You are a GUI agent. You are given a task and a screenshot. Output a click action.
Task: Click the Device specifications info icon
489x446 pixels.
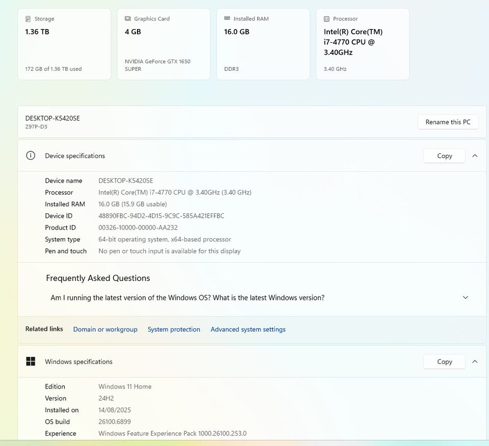pyautogui.click(x=31, y=156)
